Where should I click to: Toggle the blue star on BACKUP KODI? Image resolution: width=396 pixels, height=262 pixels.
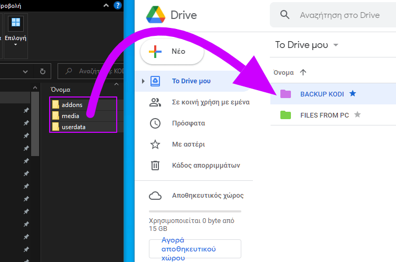point(353,93)
